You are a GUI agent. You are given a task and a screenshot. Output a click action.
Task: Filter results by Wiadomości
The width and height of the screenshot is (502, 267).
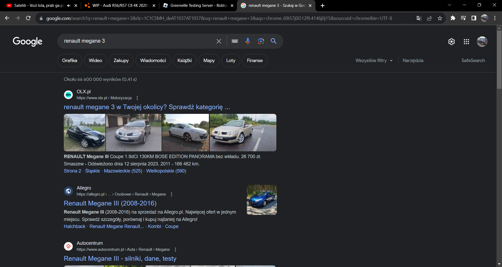(153, 60)
